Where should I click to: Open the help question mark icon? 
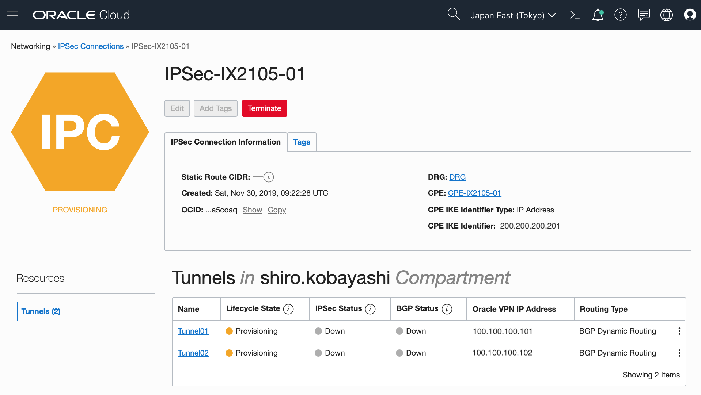[621, 15]
